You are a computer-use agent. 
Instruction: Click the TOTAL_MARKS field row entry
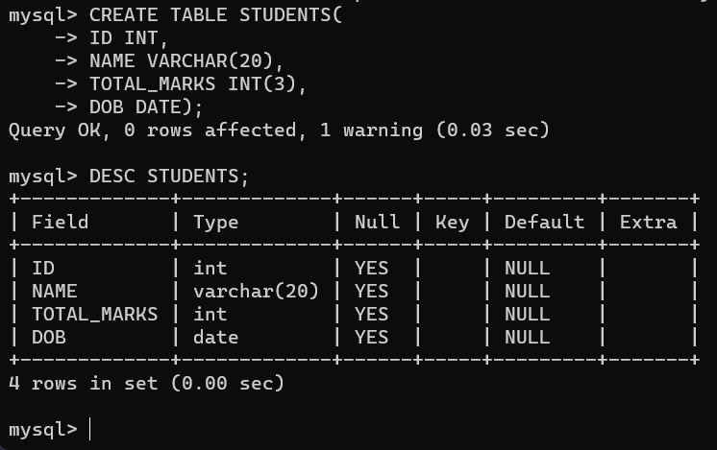[x=94, y=314]
